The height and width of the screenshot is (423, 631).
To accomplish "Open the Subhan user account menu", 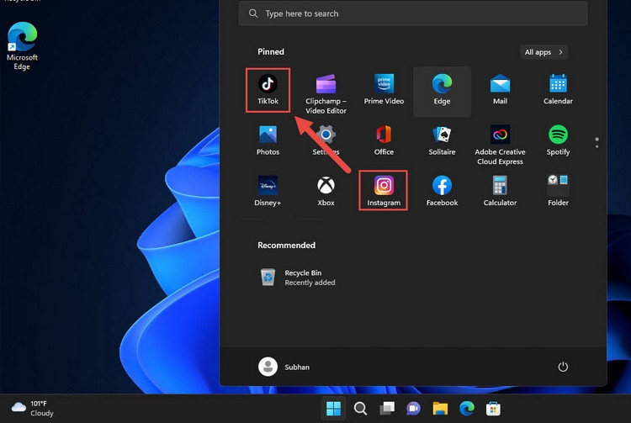I will (284, 367).
